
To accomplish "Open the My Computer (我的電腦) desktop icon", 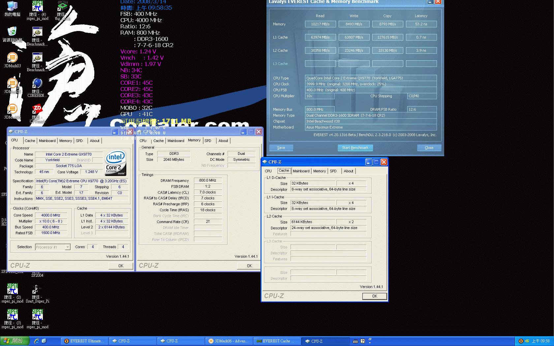I will click(12, 9).
